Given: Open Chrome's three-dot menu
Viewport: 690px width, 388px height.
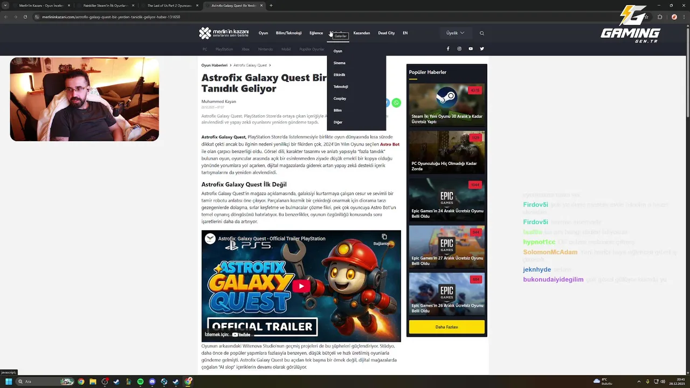Looking at the screenshot, I should coord(685,17).
